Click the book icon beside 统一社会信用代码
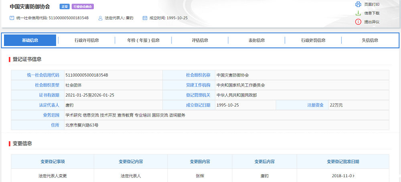 click(12, 18)
